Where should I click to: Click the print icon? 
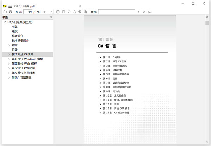(x=11, y=12)
